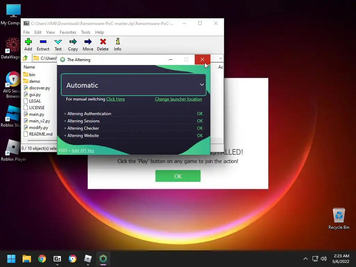Maximize the 7-Zip window
This screenshot has height=267, width=356.
point(200,23)
